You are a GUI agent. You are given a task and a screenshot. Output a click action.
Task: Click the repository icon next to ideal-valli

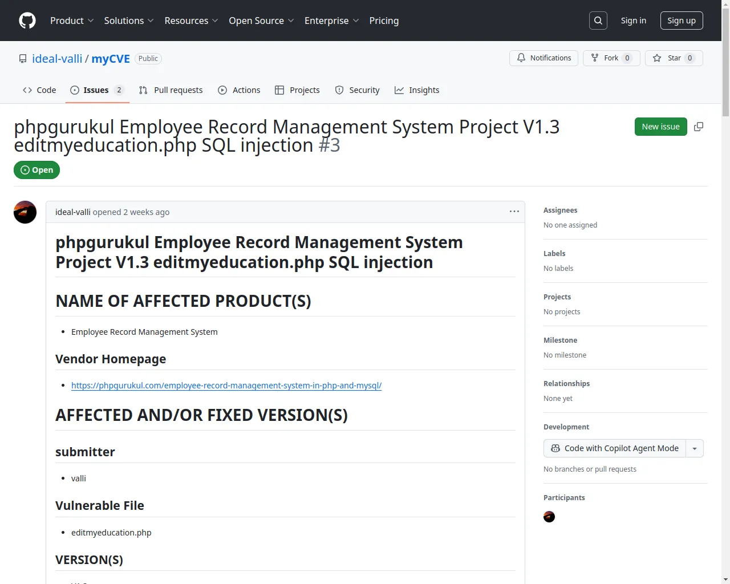coord(23,59)
